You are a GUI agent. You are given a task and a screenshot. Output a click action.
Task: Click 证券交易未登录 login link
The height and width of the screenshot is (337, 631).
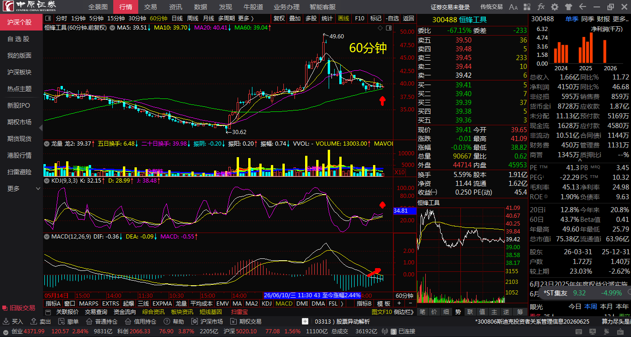point(450,7)
